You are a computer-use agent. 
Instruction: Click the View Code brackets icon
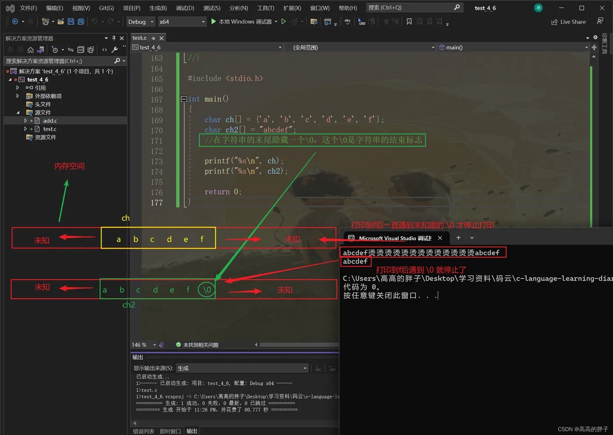point(105,49)
